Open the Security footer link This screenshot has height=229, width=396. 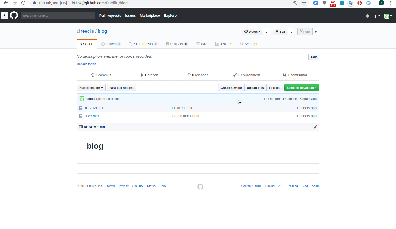click(x=138, y=186)
